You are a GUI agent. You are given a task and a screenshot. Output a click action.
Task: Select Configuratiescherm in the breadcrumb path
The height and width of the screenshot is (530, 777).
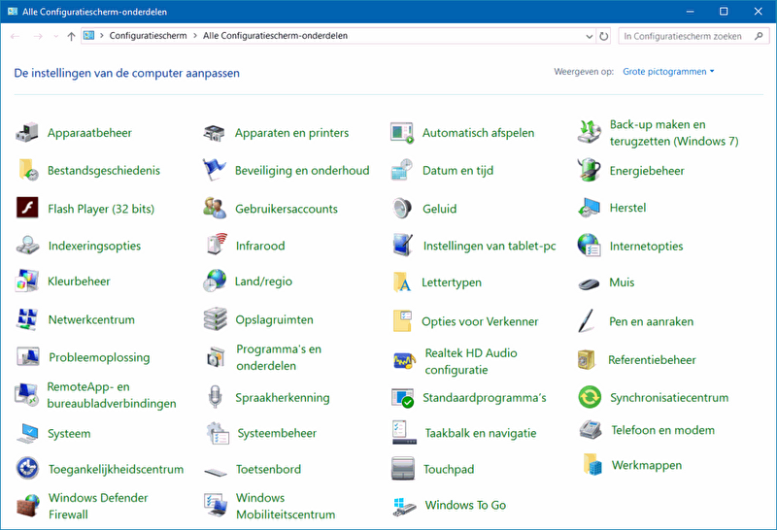point(148,36)
